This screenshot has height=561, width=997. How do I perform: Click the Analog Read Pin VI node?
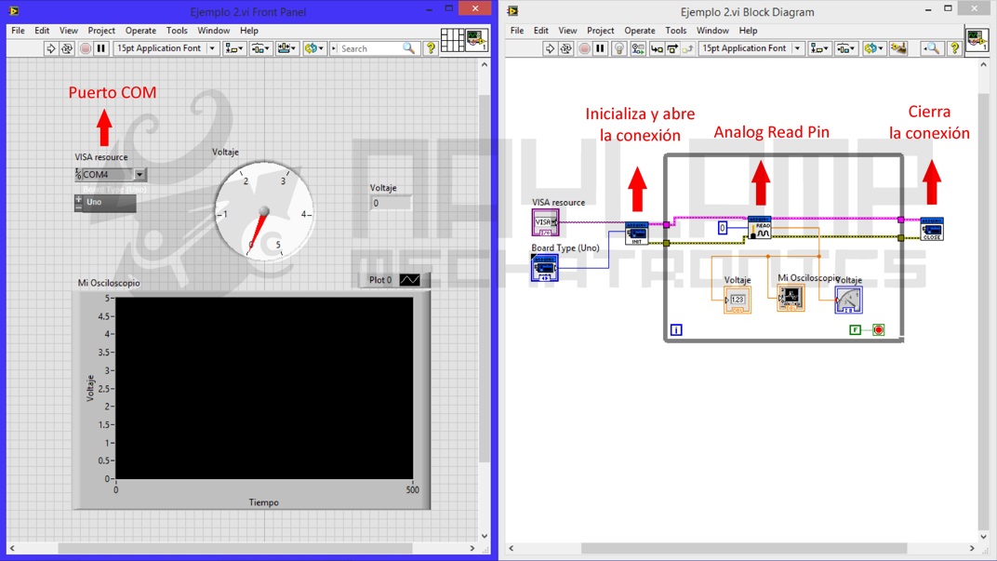click(760, 228)
